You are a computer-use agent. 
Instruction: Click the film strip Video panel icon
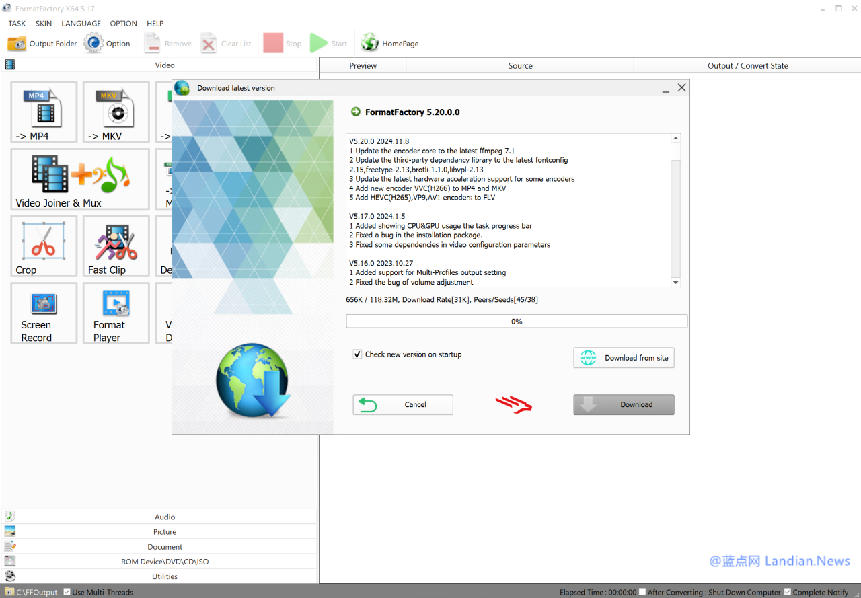tap(9, 65)
